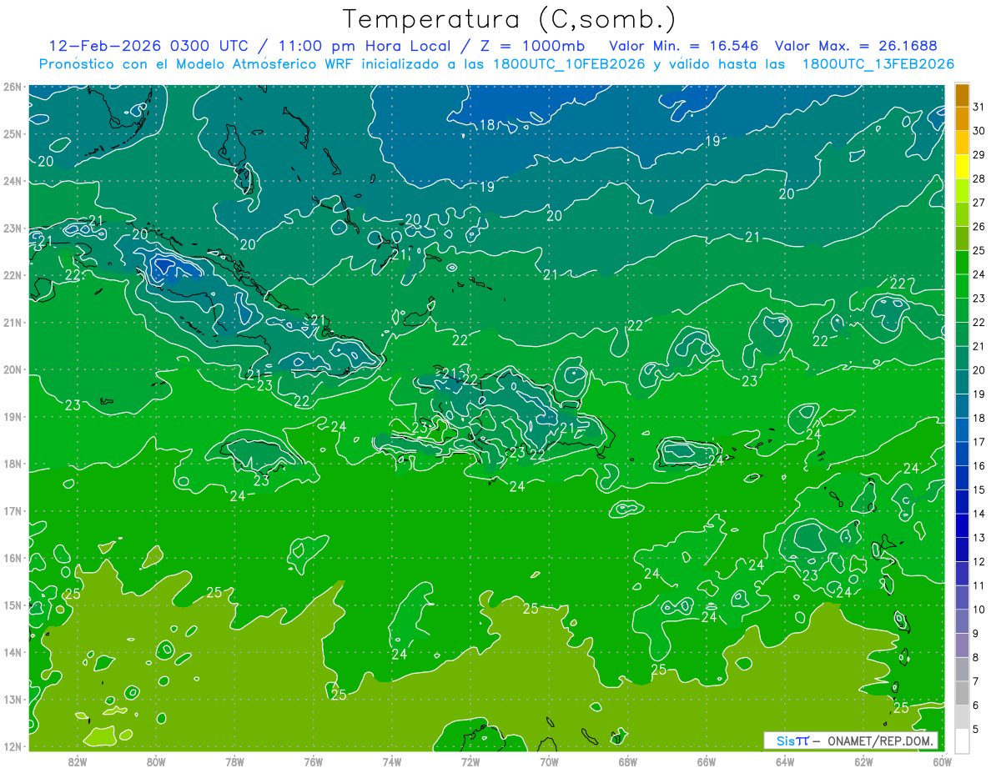Image resolution: width=1001 pixels, height=773 pixels.
Task: Click the '1800UTC_10FEB2026' initialization time text
Action: tap(569, 64)
